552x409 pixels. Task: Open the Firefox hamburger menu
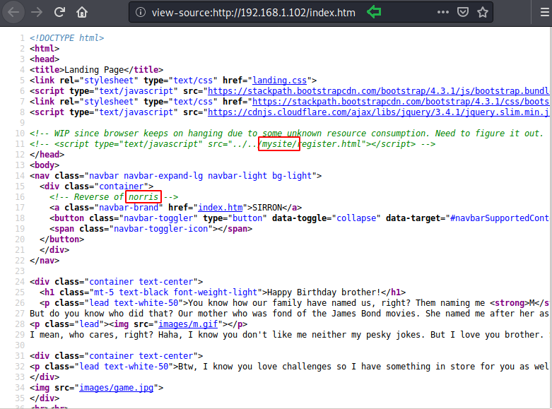click(x=545, y=12)
